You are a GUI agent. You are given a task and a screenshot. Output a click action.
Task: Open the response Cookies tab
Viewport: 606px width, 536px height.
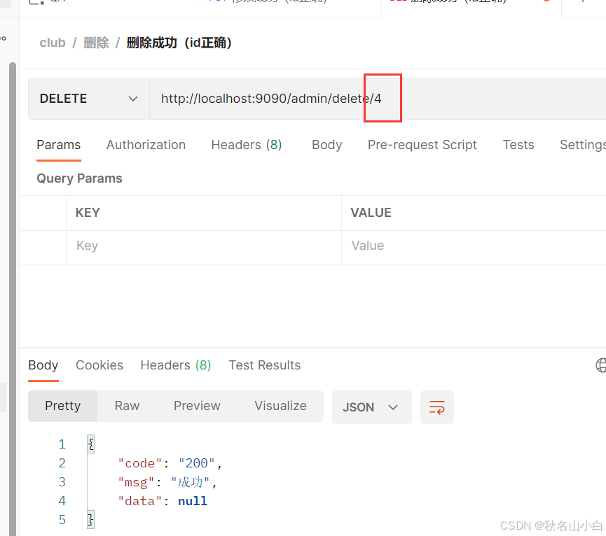(x=99, y=365)
